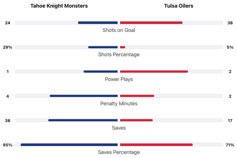Click the red Shots on Goal bar

click(151, 23)
